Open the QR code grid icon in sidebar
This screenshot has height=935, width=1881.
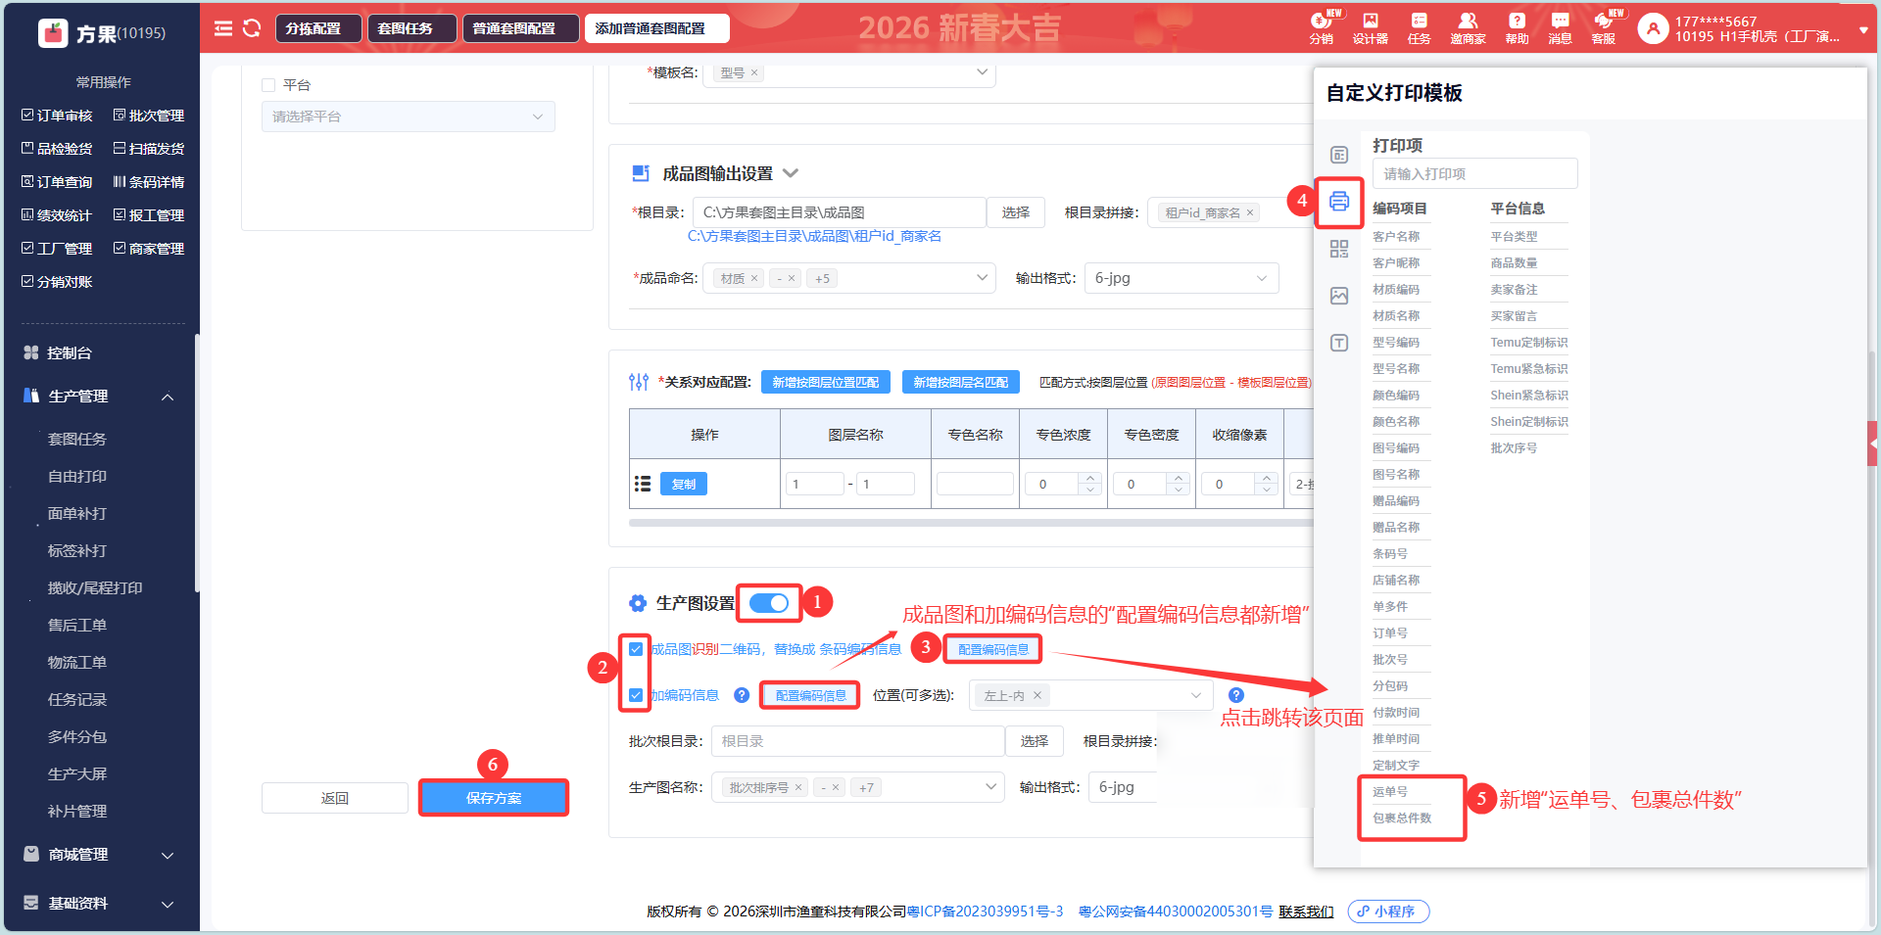(1339, 249)
